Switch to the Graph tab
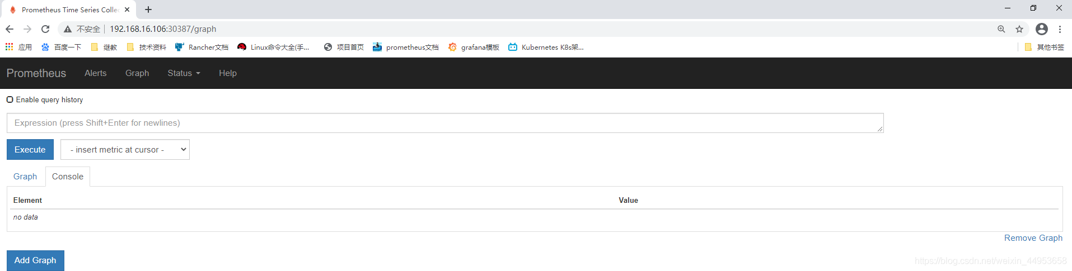The image size is (1072, 271). tap(25, 177)
